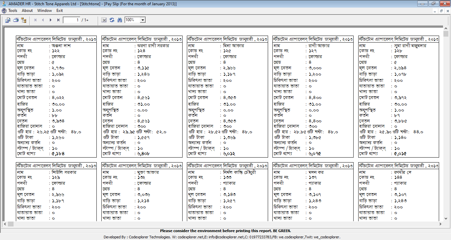Click basic salary value ২,৬৯৪
Viewport: 451px width, 240px height.
pyautogui.click(x=400, y=68)
